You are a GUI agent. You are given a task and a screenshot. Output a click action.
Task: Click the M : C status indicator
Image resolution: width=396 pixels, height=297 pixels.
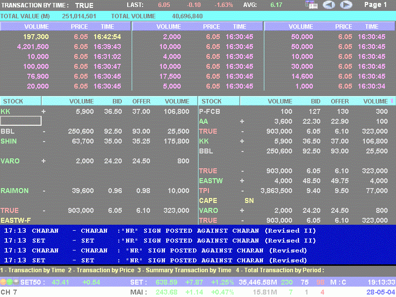click(x=338, y=282)
